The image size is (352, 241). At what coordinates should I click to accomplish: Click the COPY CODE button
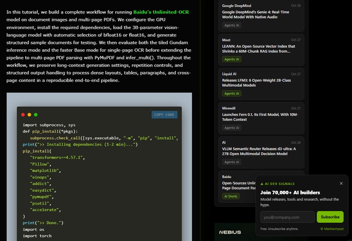pyautogui.click(x=164, y=115)
